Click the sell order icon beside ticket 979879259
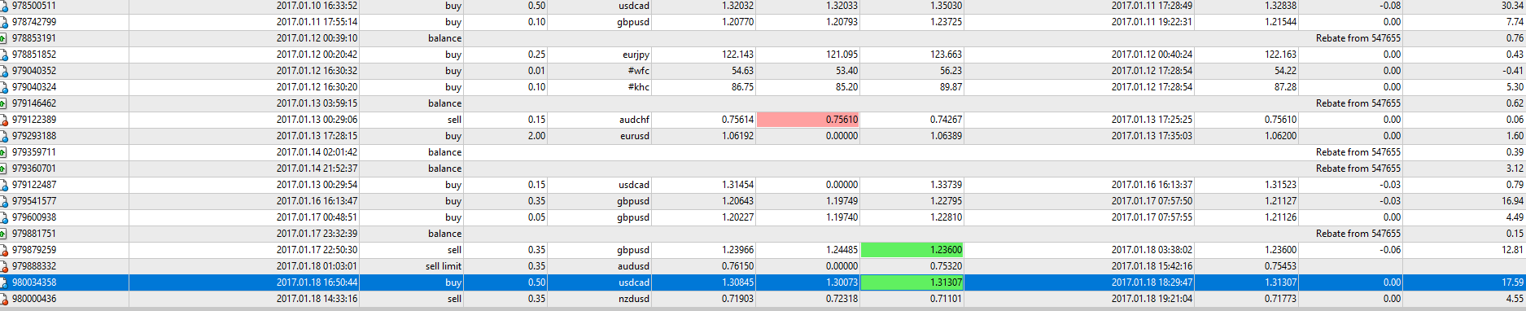This screenshot has width=1526, height=311. pos(3,250)
